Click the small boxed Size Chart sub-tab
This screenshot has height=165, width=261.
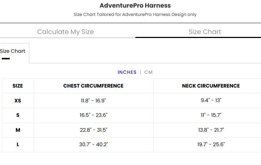click(x=13, y=51)
